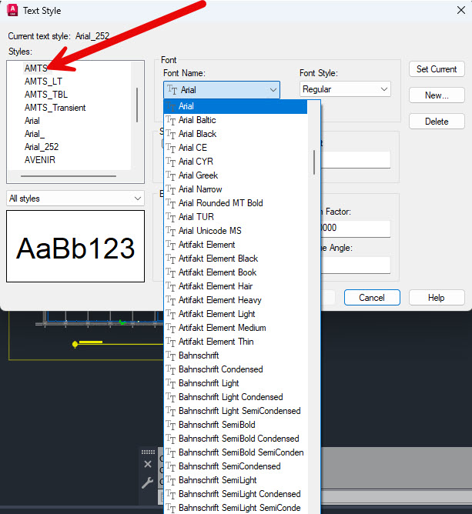Choose Arial CE font
This screenshot has height=514, width=472.
point(236,148)
